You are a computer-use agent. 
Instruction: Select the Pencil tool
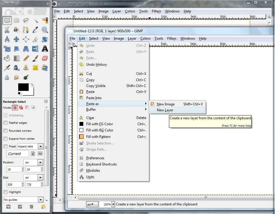pyautogui.click(x=26, y=58)
